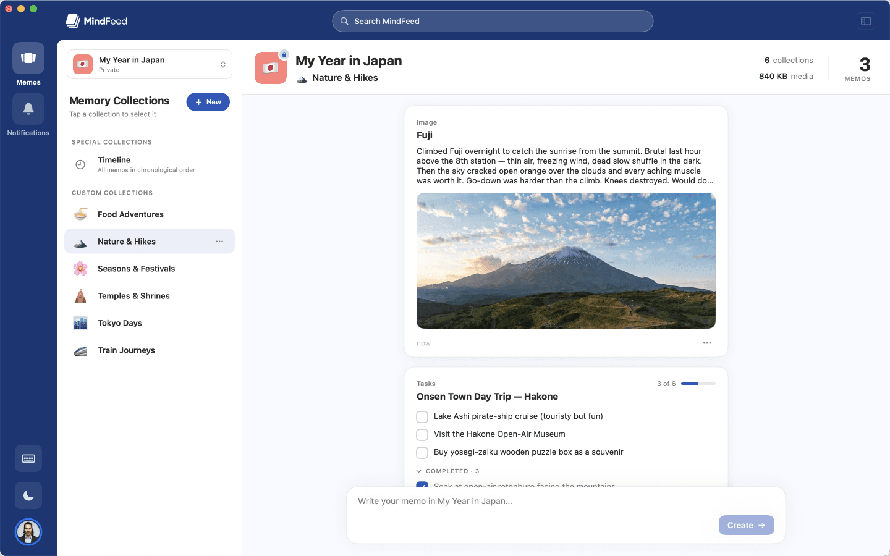Click the Timeline clock icon
This screenshot has width=890, height=556.
click(x=80, y=164)
